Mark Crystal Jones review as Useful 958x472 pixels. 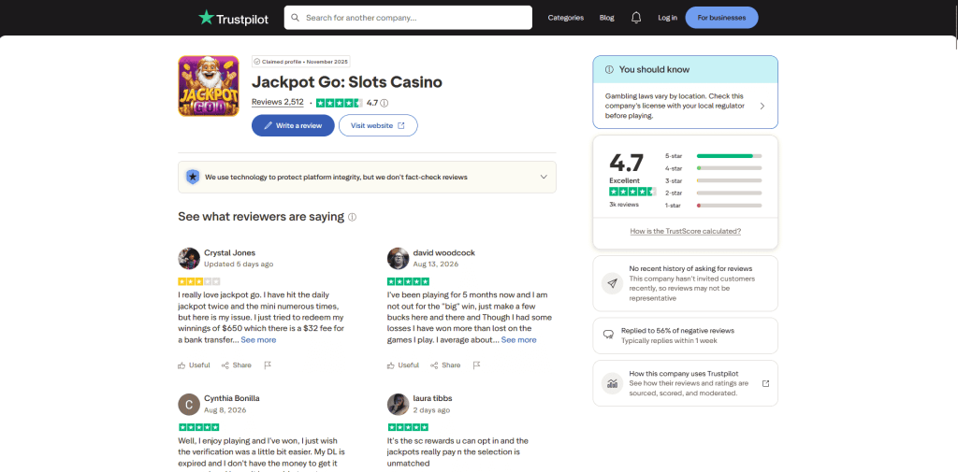click(194, 365)
